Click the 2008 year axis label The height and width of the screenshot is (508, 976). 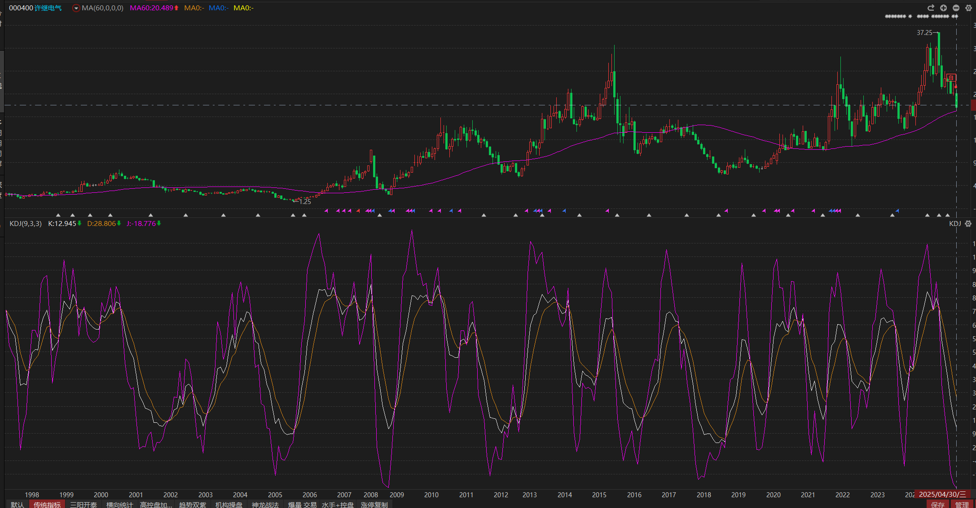pyautogui.click(x=371, y=495)
